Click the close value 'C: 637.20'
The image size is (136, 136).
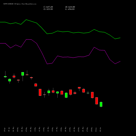pos(48,7)
